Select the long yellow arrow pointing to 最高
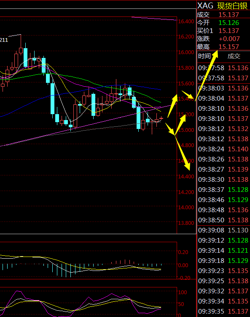 [x=207, y=75]
